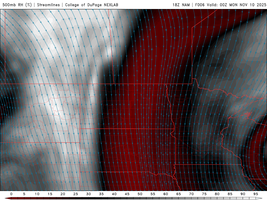Screen dimensions: 267x200
Task: Click the 0 label on the color scale
Action: click(x=11, y=194)
